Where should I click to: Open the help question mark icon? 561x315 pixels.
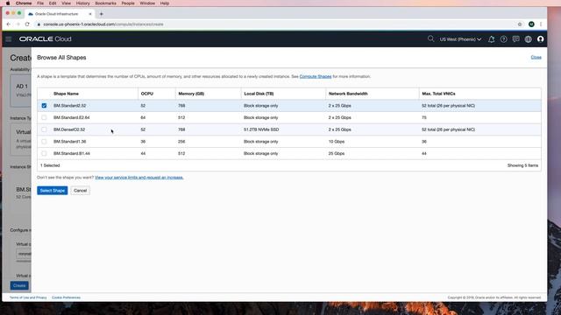tap(503, 39)
